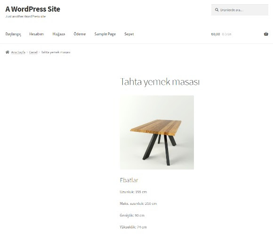This screenshot has height=235, width=273.
Task: Open the A WordPress Site title link
Action: pos(33,9)
